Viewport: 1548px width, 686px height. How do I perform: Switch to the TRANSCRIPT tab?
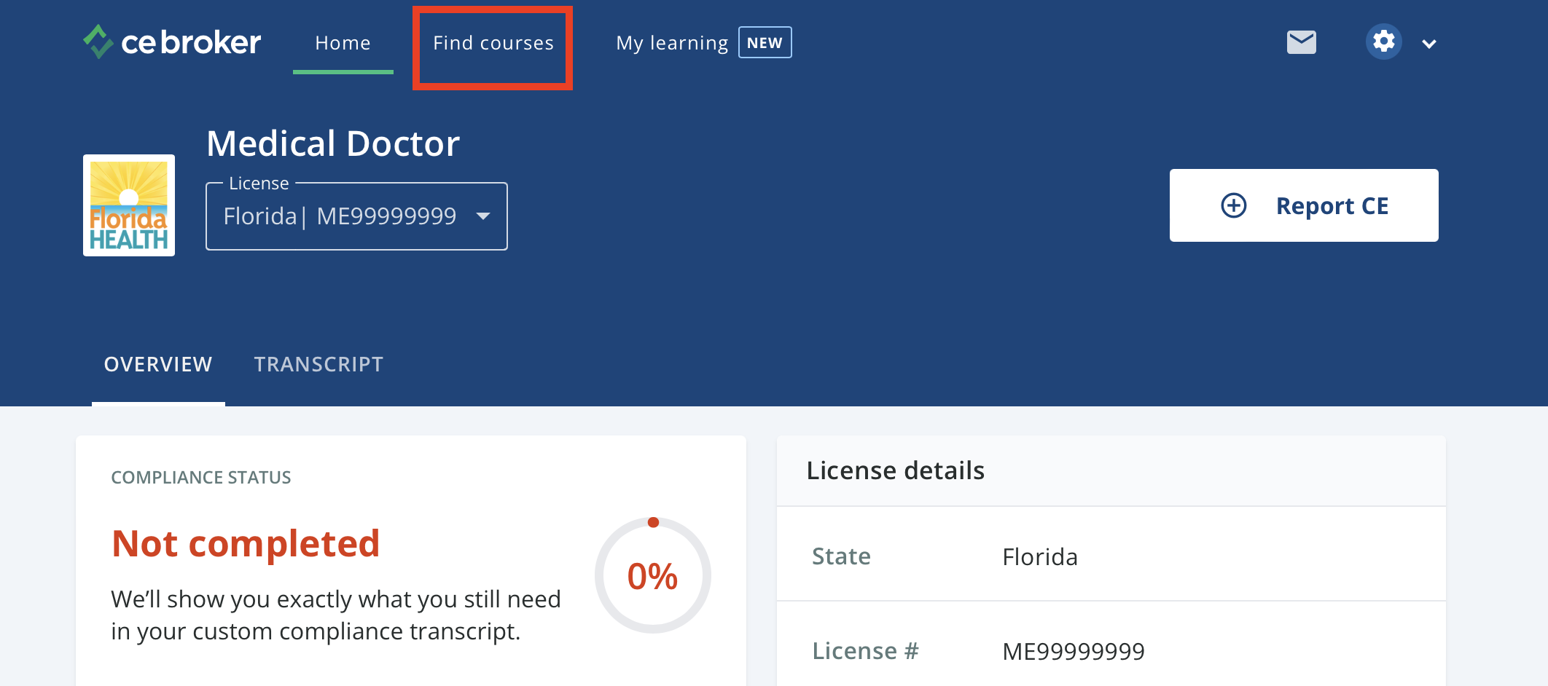pyautogui.click(x=318, y=364)
